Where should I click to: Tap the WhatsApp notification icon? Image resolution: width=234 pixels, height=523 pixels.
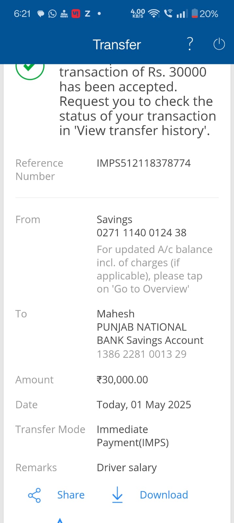click(x=52, y=14)
